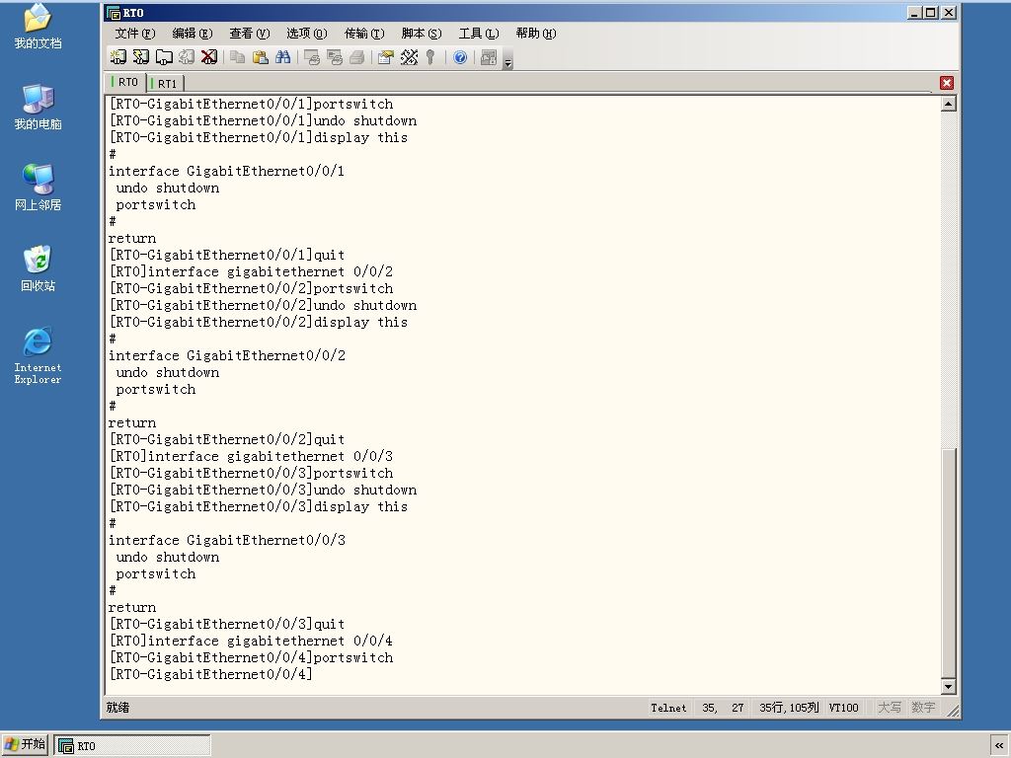Click the '[RT0-GigabitEthernet0/0/3]quit' line
The width and height of the screenshot is (1011, 758).
pos(227,624)
